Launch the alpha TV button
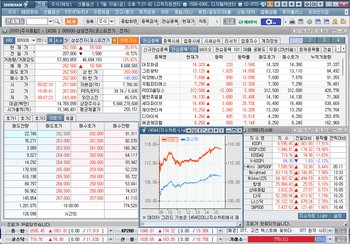This screenshot has width=350, height=244. pyautogui.click(x=271, y=21)
